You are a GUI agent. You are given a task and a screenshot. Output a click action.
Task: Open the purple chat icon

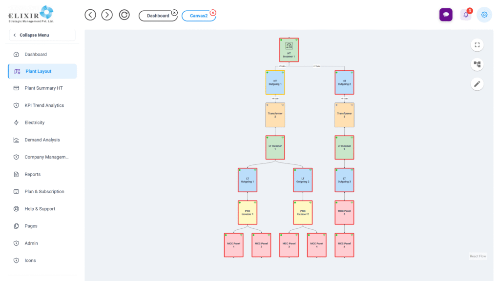coord(446,15)
